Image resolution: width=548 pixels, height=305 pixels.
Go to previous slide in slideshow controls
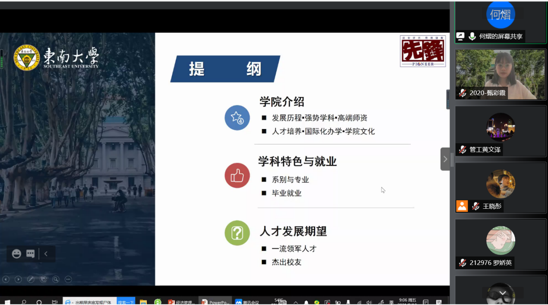(6, 279)
